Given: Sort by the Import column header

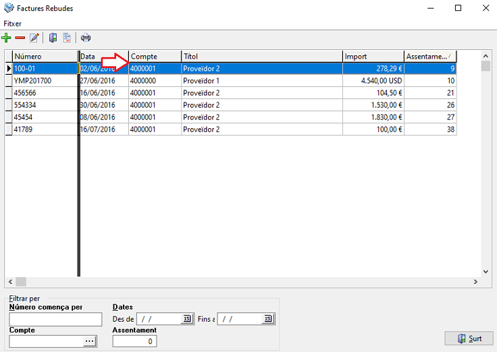Looking at the screenshot, I should click(x=373, y=57).
